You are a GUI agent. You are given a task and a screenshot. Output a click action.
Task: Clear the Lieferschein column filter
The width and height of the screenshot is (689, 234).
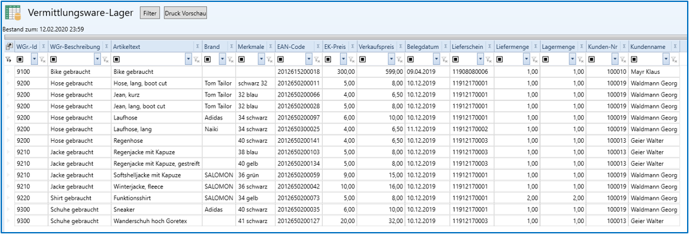[x=488, y=59]
